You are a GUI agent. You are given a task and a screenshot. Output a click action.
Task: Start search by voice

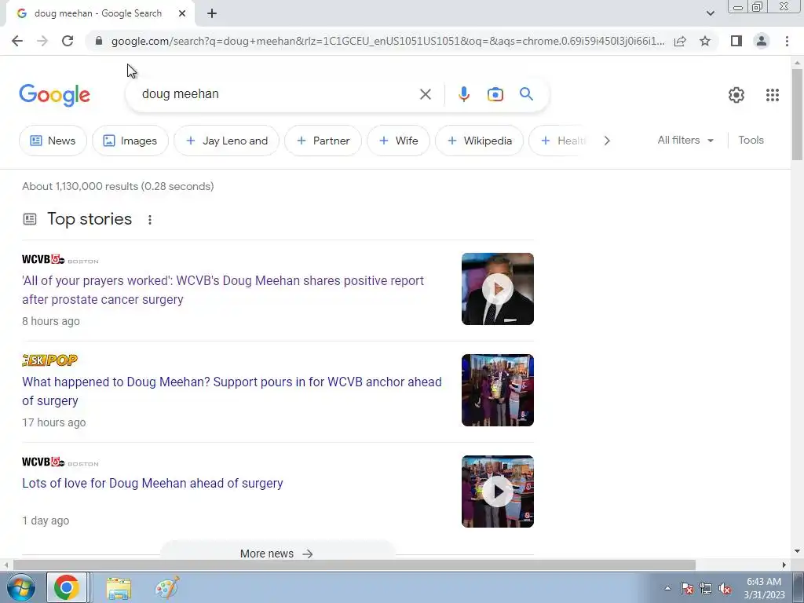pyautogui.click(x=463, y=94)
